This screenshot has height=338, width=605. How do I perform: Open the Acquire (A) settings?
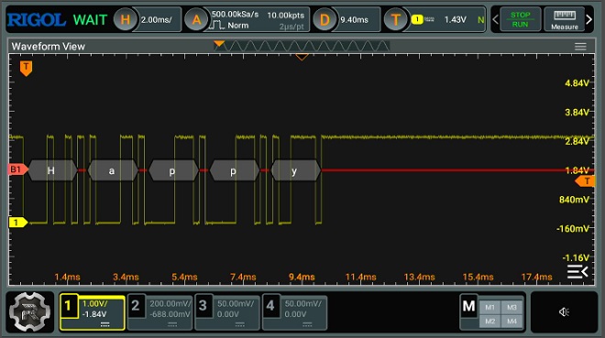pyautogui.click(x=196, y=19)
